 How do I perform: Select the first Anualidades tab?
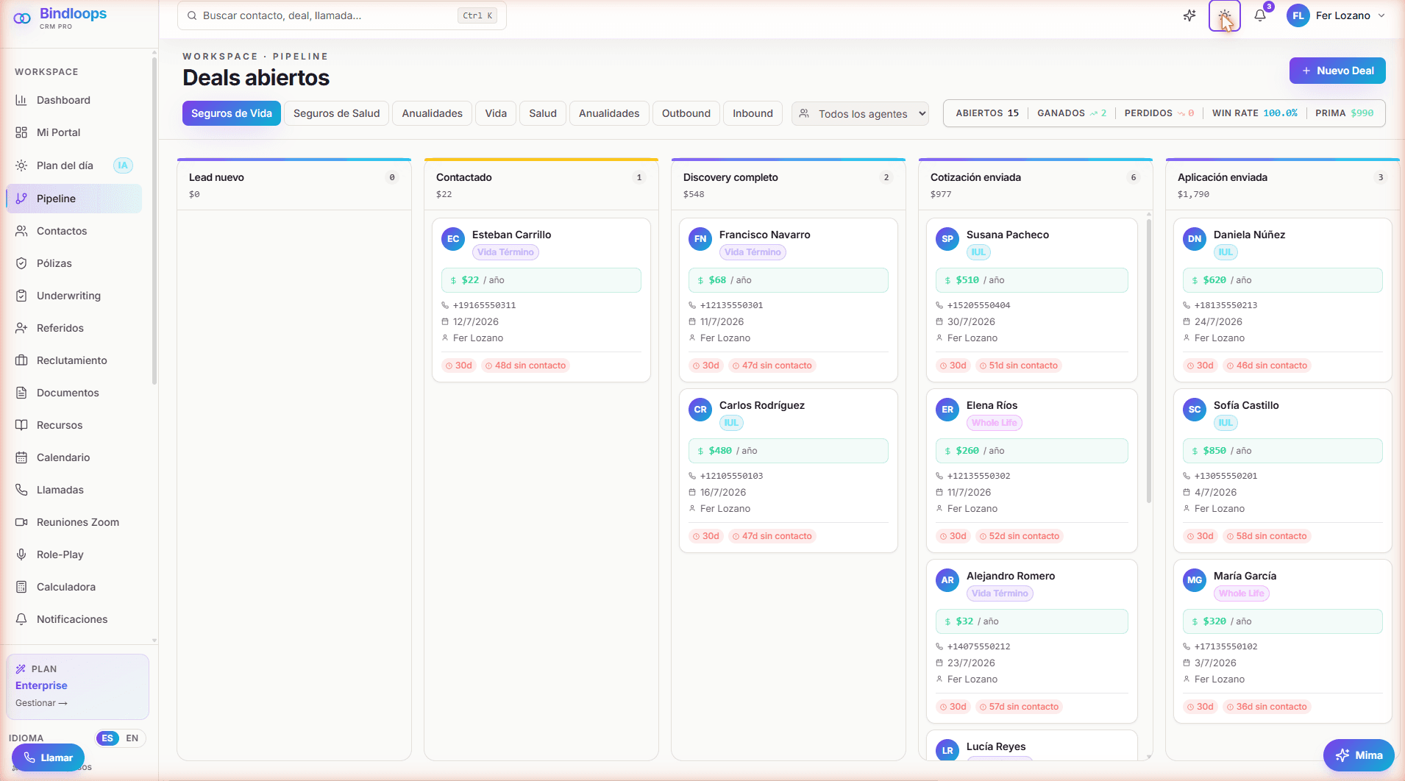pos(433,113)
